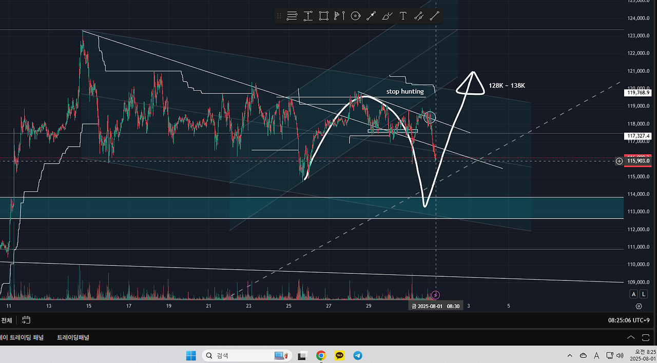The image size is (657, 363).
Task: Open KakaoTalk from the taskbar
Action: click(339, 355)
